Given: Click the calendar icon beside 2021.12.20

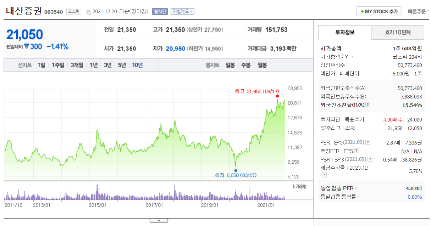Looking at the screenshot, I should pos(88,12).
